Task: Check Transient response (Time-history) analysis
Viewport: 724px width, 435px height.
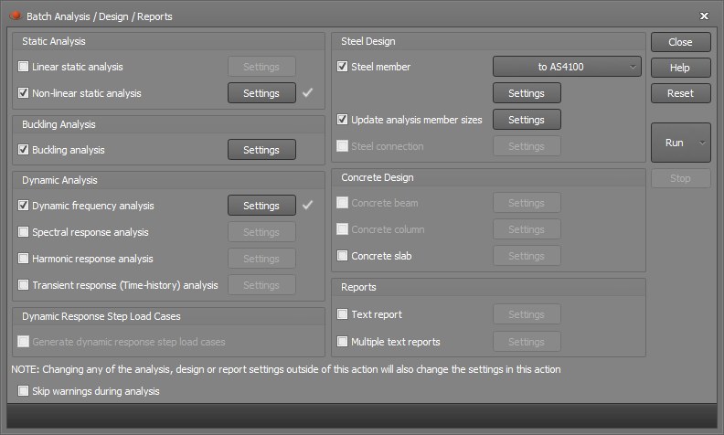Action: [23, 285]
